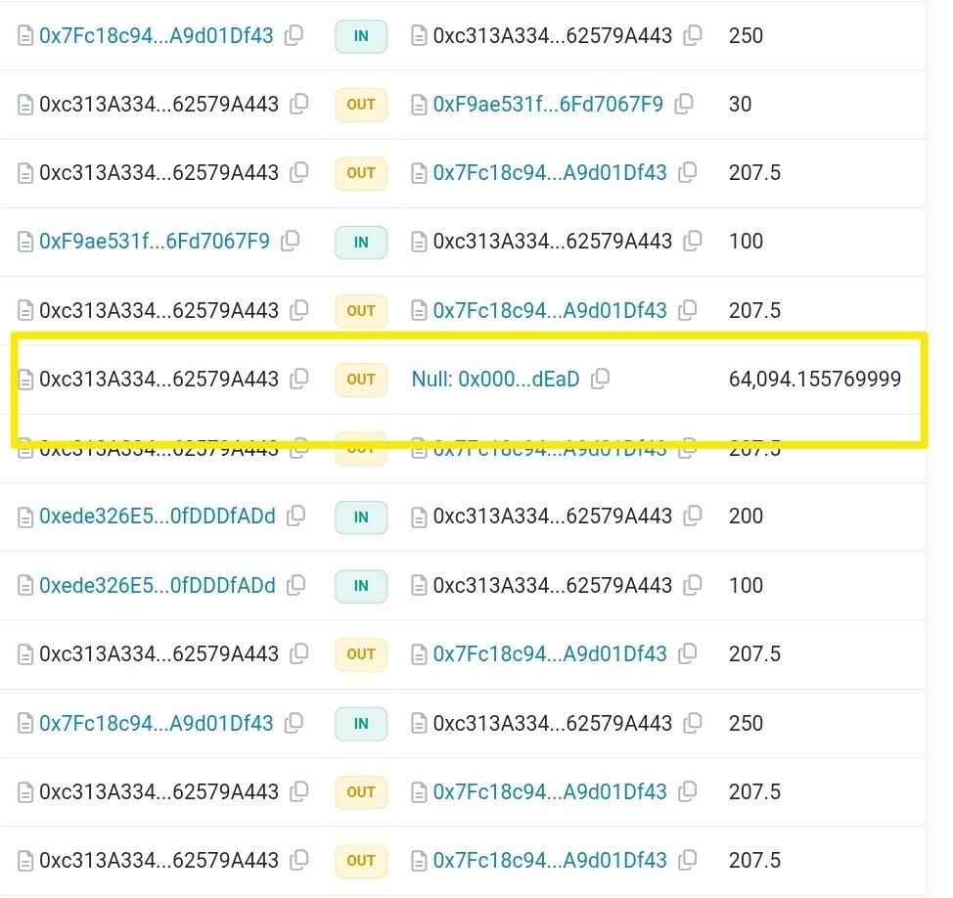This screenshot has height=898, width=953.
Task: Click the IN badge in the 200 row
Action: (x=361, y=516)
